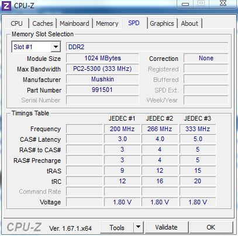
Task: Click the tRAS value 9
Action: click(122, 170)
